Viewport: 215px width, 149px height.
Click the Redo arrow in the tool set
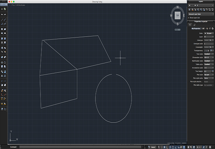5,15
